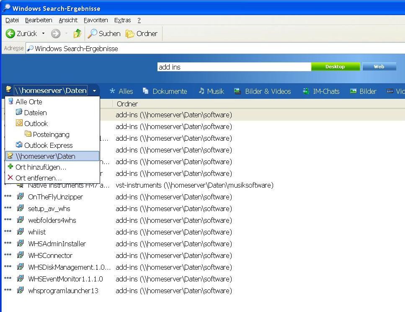Click the whsprogramlauncher13 file icon

click(20, 290)
